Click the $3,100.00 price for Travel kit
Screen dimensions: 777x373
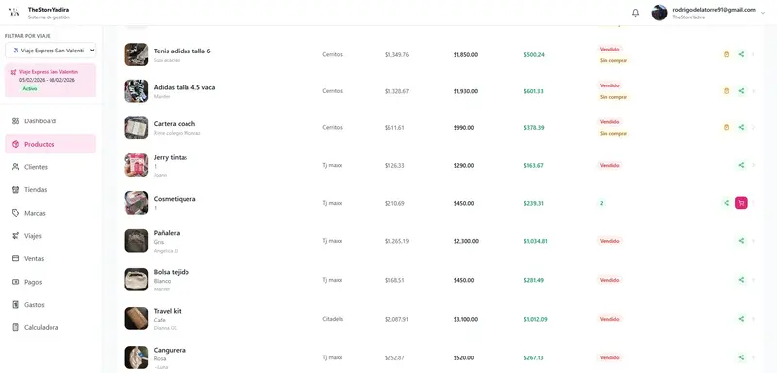coord(465,319)
